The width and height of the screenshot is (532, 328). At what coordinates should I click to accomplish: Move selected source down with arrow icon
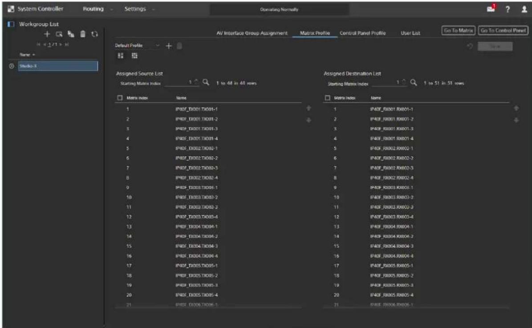coord(309,120)
